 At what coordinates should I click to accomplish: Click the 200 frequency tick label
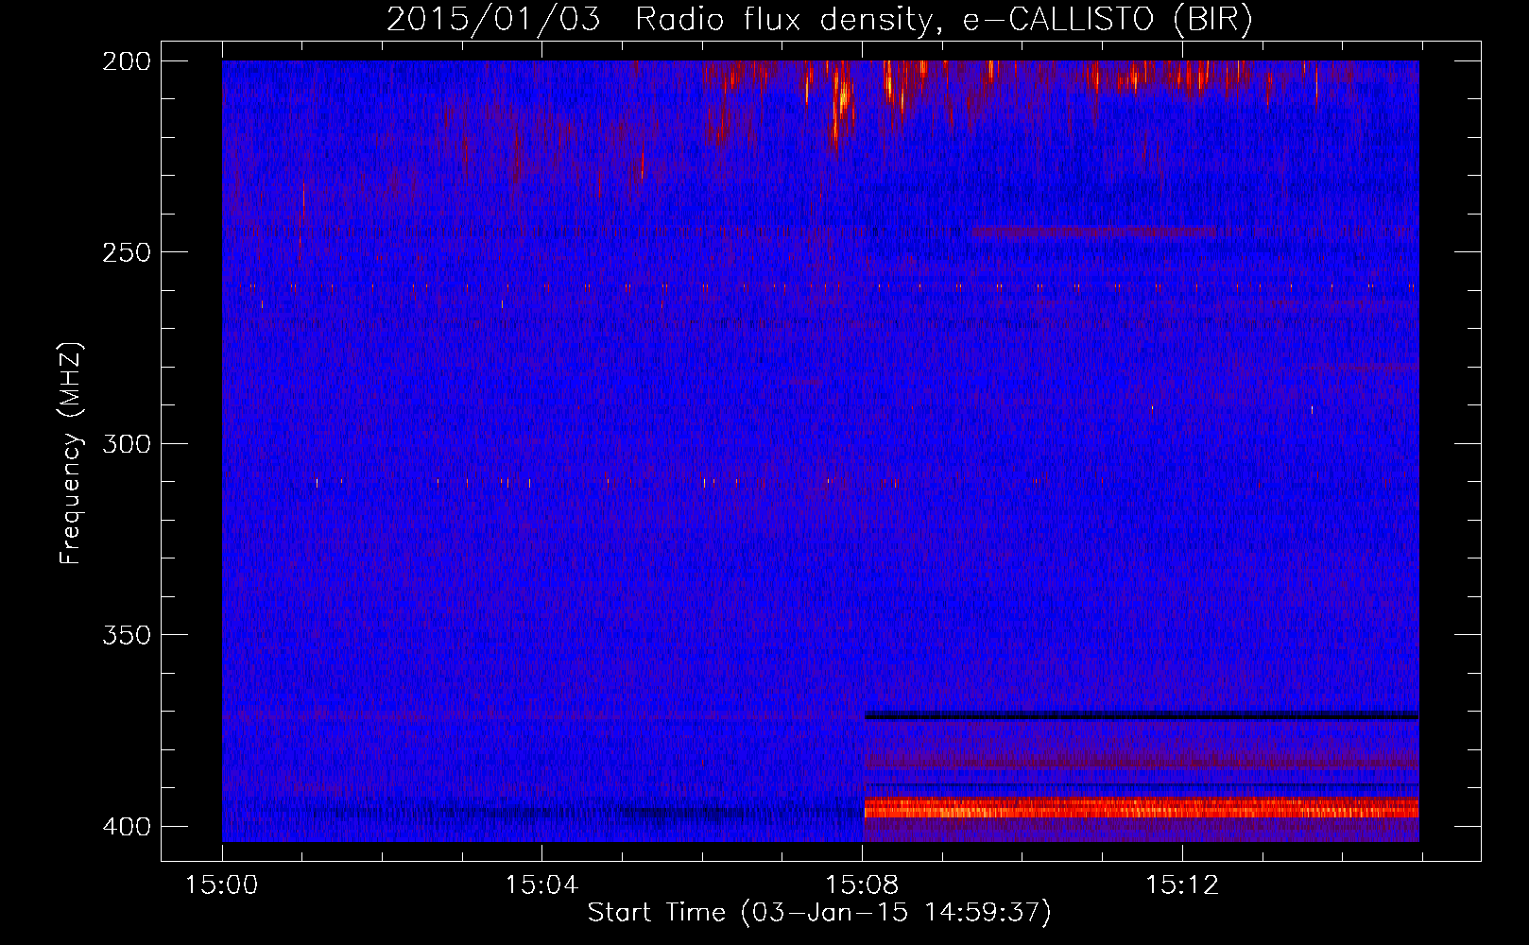[126, 61]
